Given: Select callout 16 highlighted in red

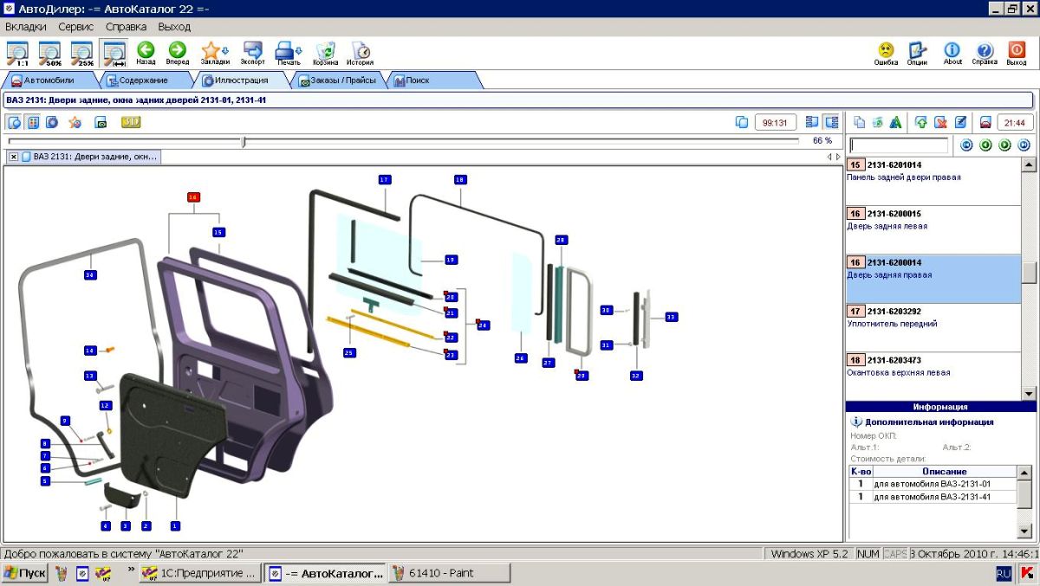Looking at the screenshot, I should coord(193,197).
